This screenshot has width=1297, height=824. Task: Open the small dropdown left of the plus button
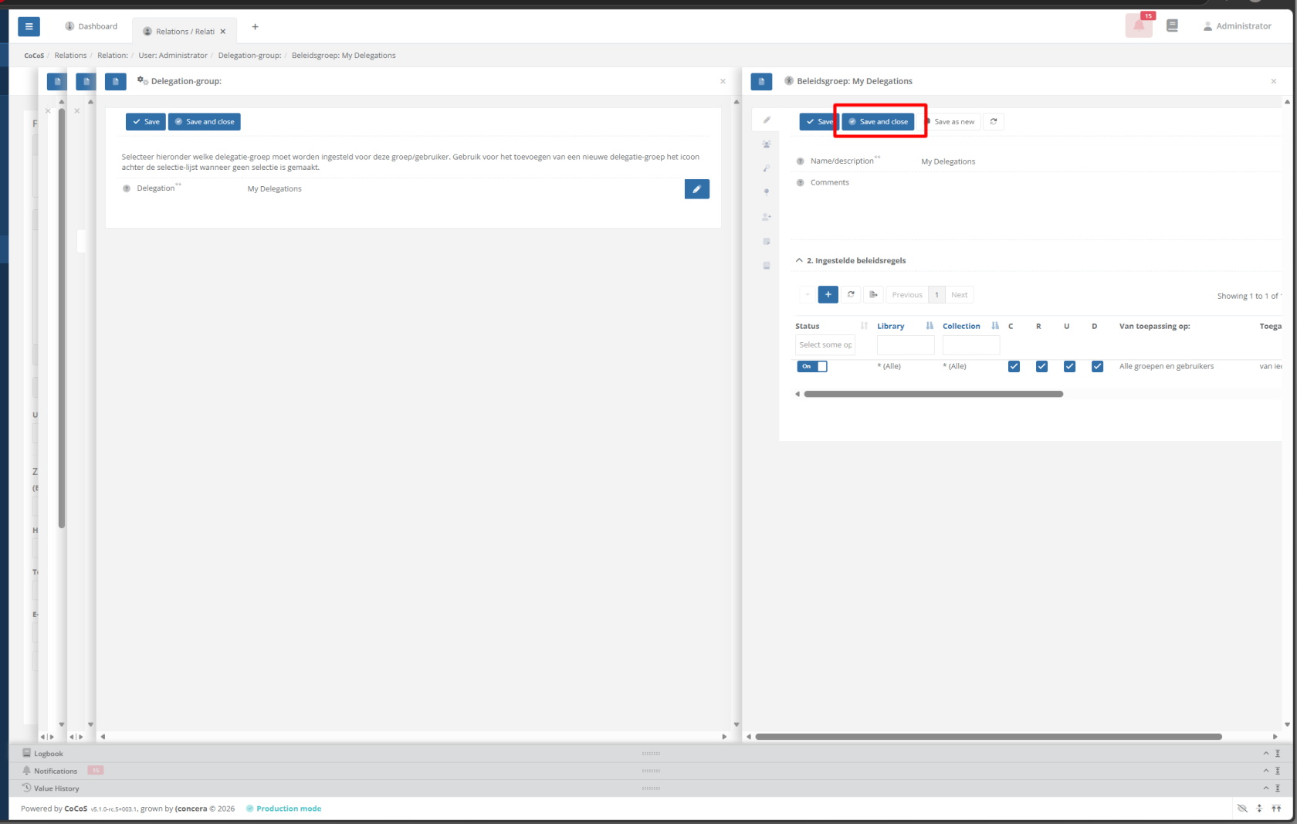click(808, 294)
